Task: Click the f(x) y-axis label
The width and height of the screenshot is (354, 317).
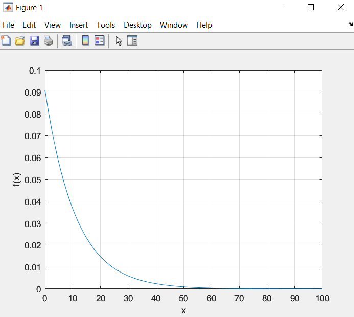Action: click(16, 179)
